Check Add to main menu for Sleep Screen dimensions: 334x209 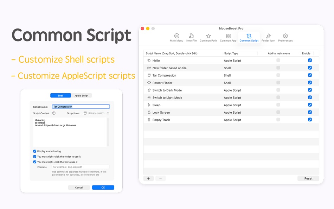coord(278,105)
